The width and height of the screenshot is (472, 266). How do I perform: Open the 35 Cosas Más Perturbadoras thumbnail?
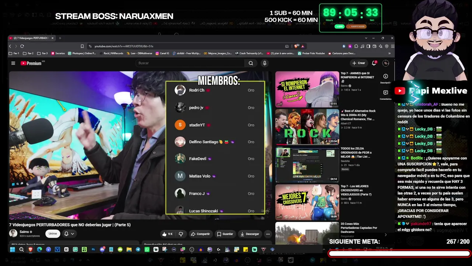click(x=307, y=233)
